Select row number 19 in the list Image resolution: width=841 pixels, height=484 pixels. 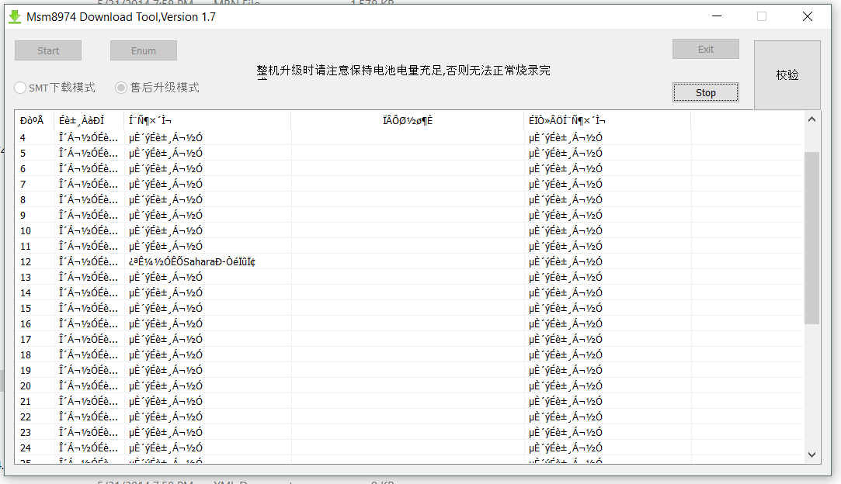[x=409, y=371]
